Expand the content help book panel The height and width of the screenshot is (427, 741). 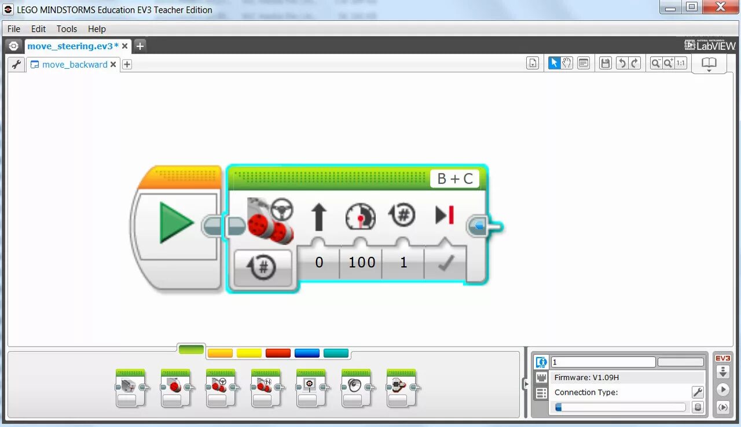point(709,64)
